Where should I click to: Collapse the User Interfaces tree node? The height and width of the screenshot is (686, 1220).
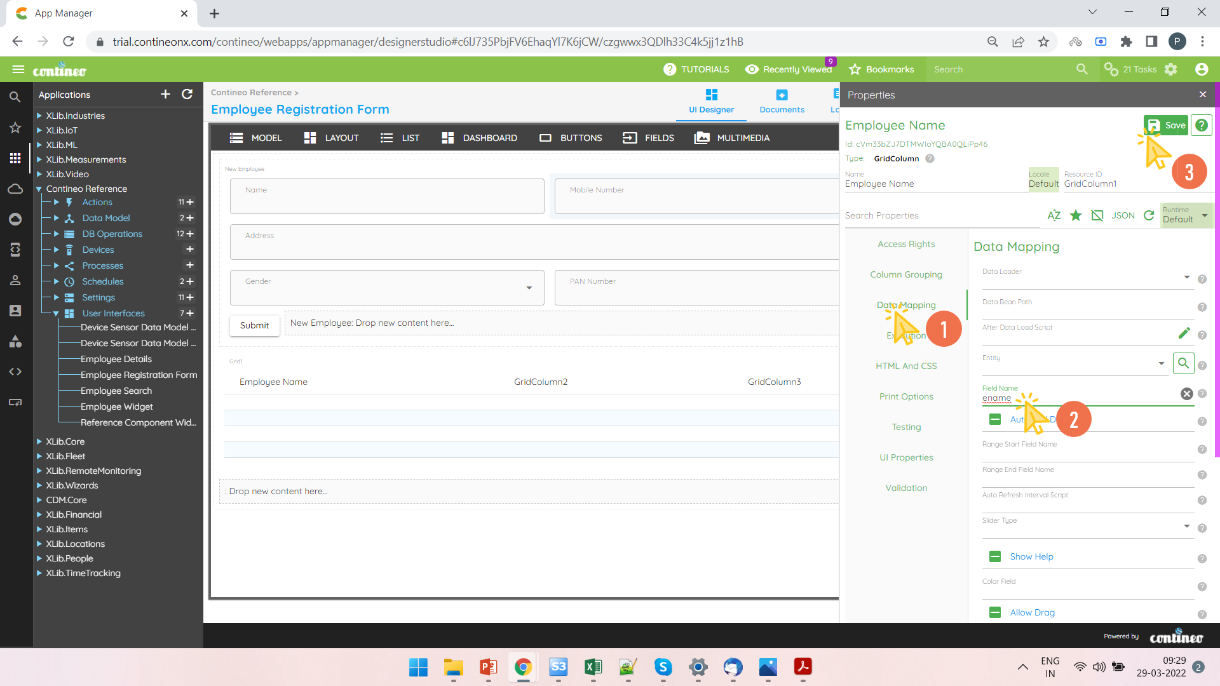pyautogui.click(x=56, y=313)
